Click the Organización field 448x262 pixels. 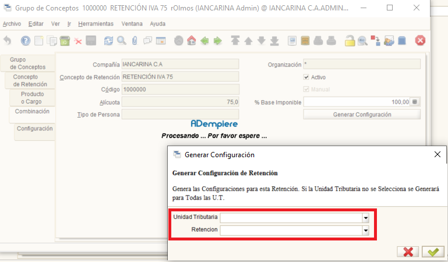(x=362, y=64)
